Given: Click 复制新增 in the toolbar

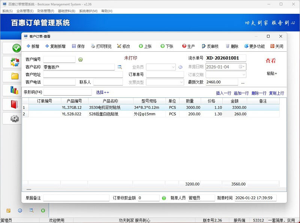Looking at the screenshot, I should (x=55, y=46).
